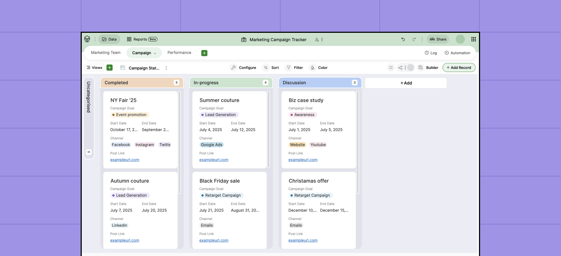The height and width of the screenshot is (256, 561).
Task: Open exampleurl.com link in NY Fair card
Action: [124, 160]
